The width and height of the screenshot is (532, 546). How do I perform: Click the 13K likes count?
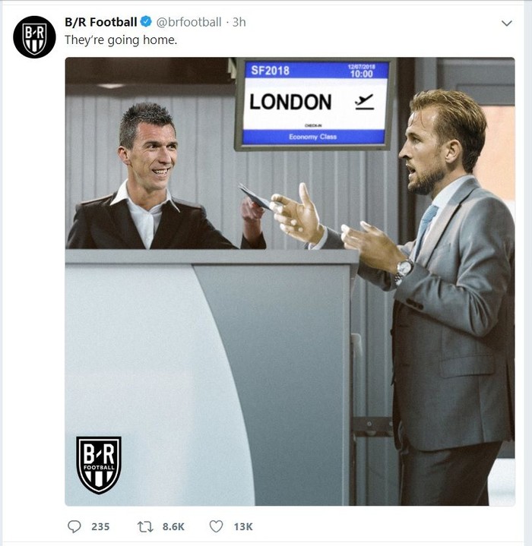coord(243,526)
